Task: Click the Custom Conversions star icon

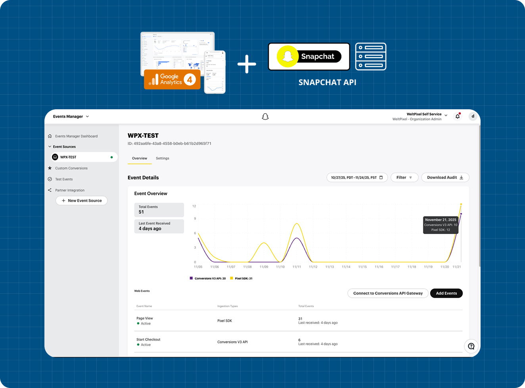Action: (x=50, y=168)
